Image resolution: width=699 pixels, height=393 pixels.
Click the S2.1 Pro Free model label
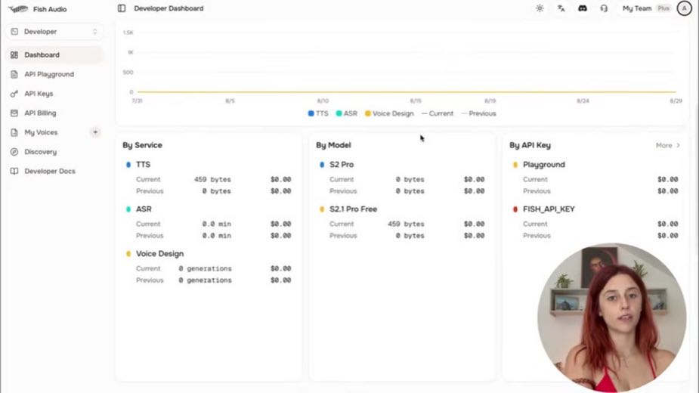(x=353, y=209)
